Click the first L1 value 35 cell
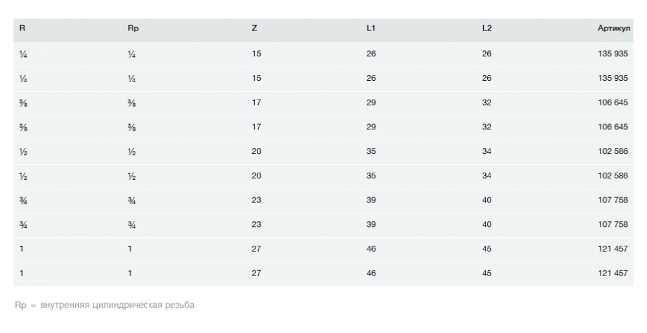The image size is (647, 333). click(371, 151)
